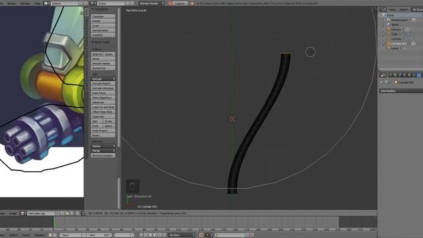Screen dimensions: 423x238
Task: Click Offset Edge Slide button
Action: click(x=103, y=112)
